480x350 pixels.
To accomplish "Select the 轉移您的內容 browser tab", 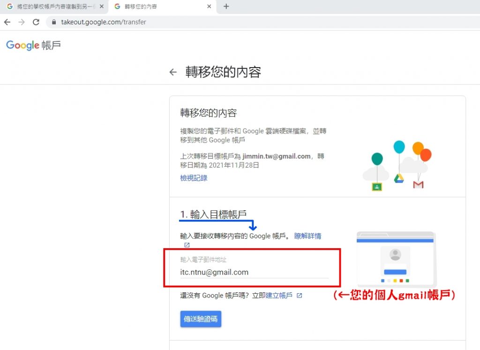I will pyautogui.click(x=162, y=7).
